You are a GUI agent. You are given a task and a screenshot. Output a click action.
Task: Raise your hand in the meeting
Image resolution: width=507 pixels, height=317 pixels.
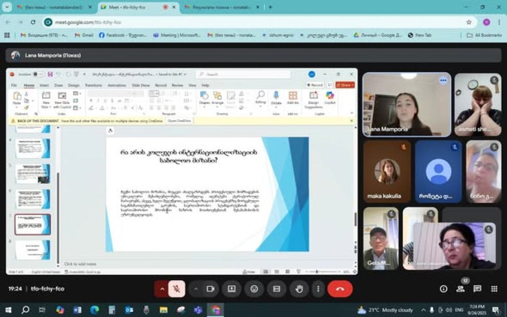pos(299,289)
